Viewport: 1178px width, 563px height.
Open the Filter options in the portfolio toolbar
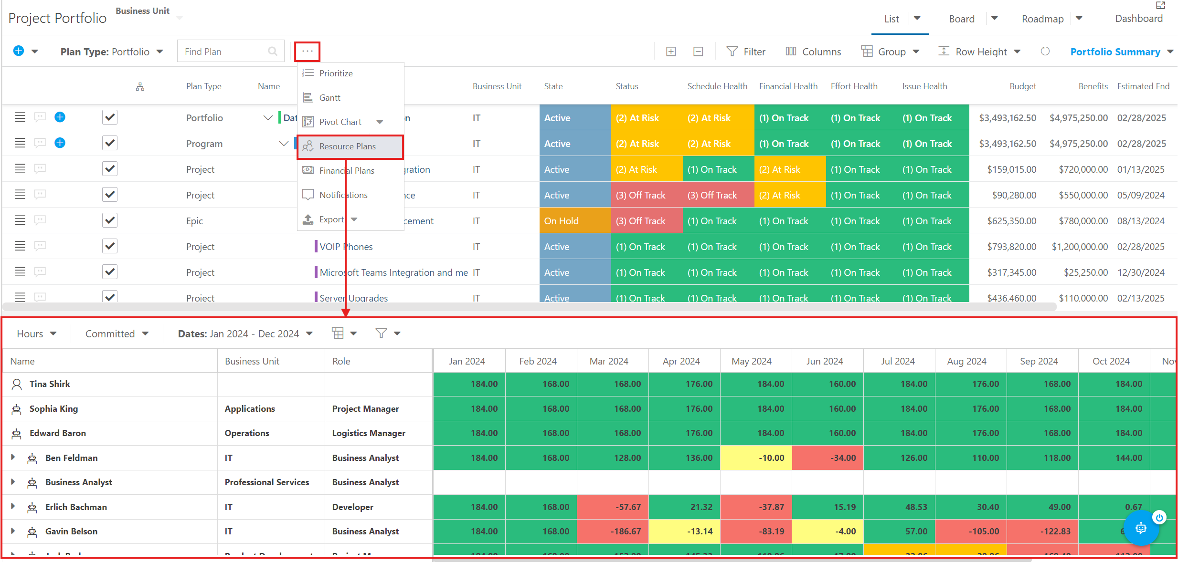pyautogui.click(x=746, y=51)
